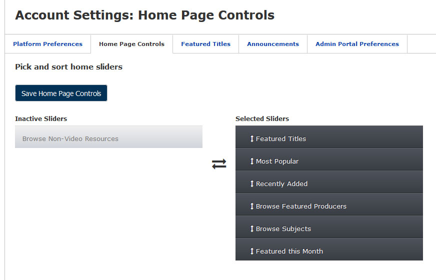Switch to the Featured Titles tab
This screenshot has height=280, width=436.
click(206, 44)
